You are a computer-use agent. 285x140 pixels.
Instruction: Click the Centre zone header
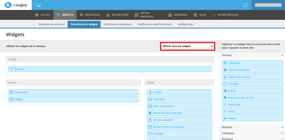[73, 83]
